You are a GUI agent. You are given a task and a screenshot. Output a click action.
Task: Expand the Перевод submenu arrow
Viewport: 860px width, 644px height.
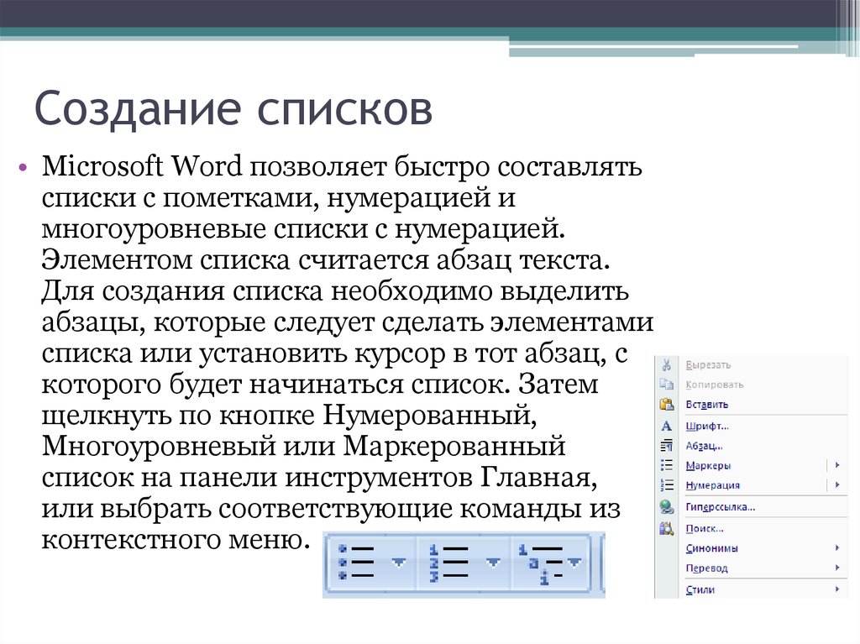click(x=837, y=568)
